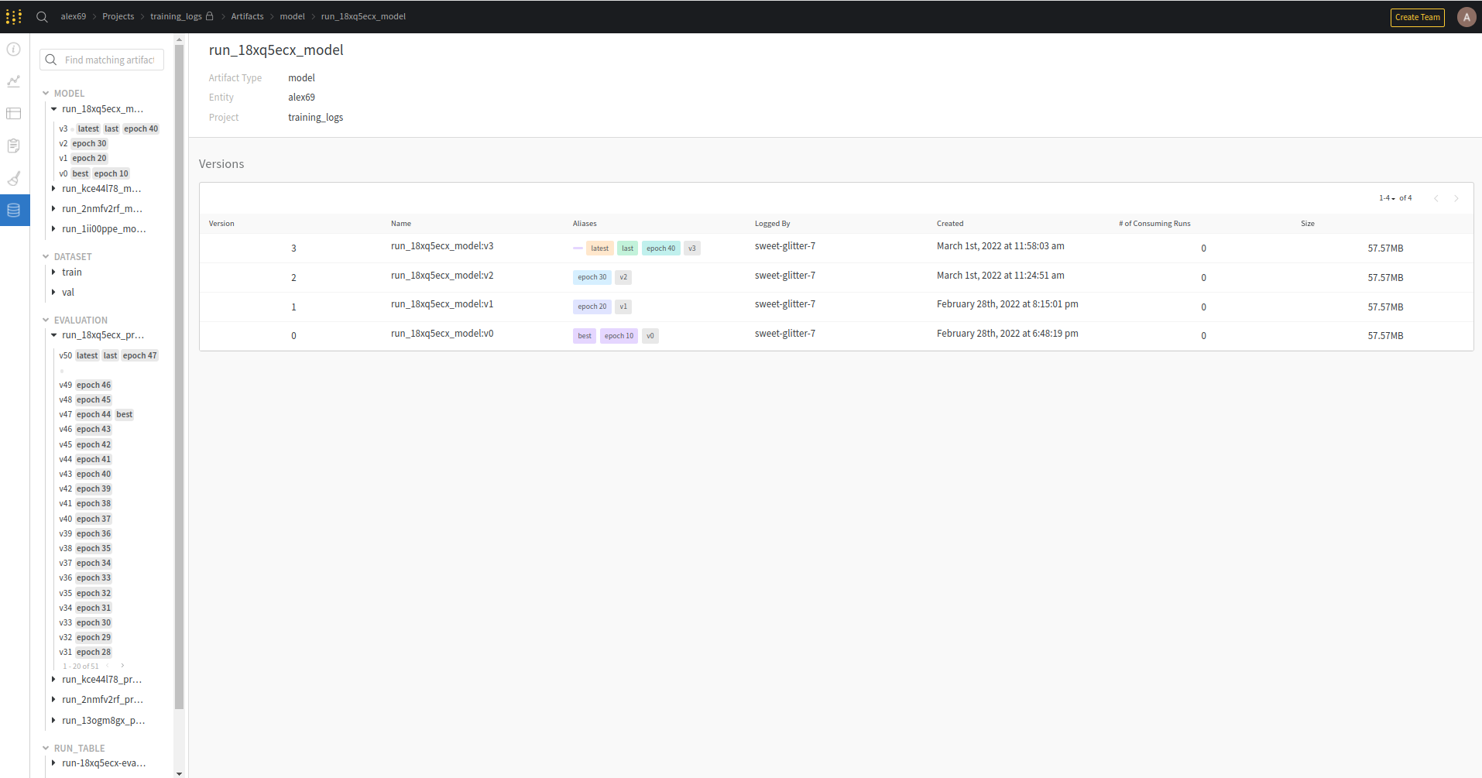The image size is (1482, 778).
Task: Click Projects breadcrumb link
Action: tap(118, 16)
